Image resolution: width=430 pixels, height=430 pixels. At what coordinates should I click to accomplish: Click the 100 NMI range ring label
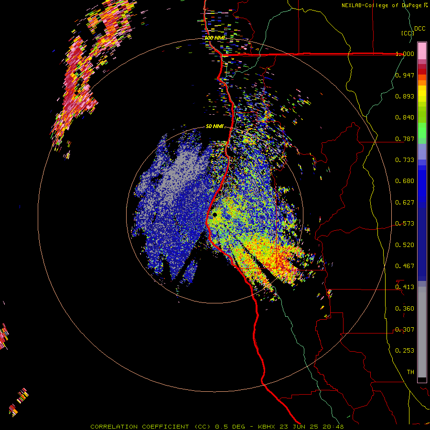(x=215, y=38)
